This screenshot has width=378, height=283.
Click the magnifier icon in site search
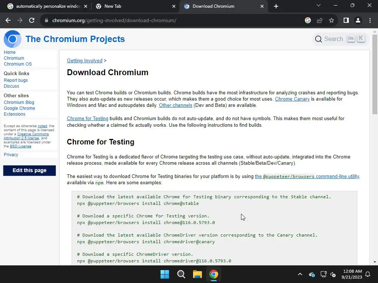click(x=319, y=39)
